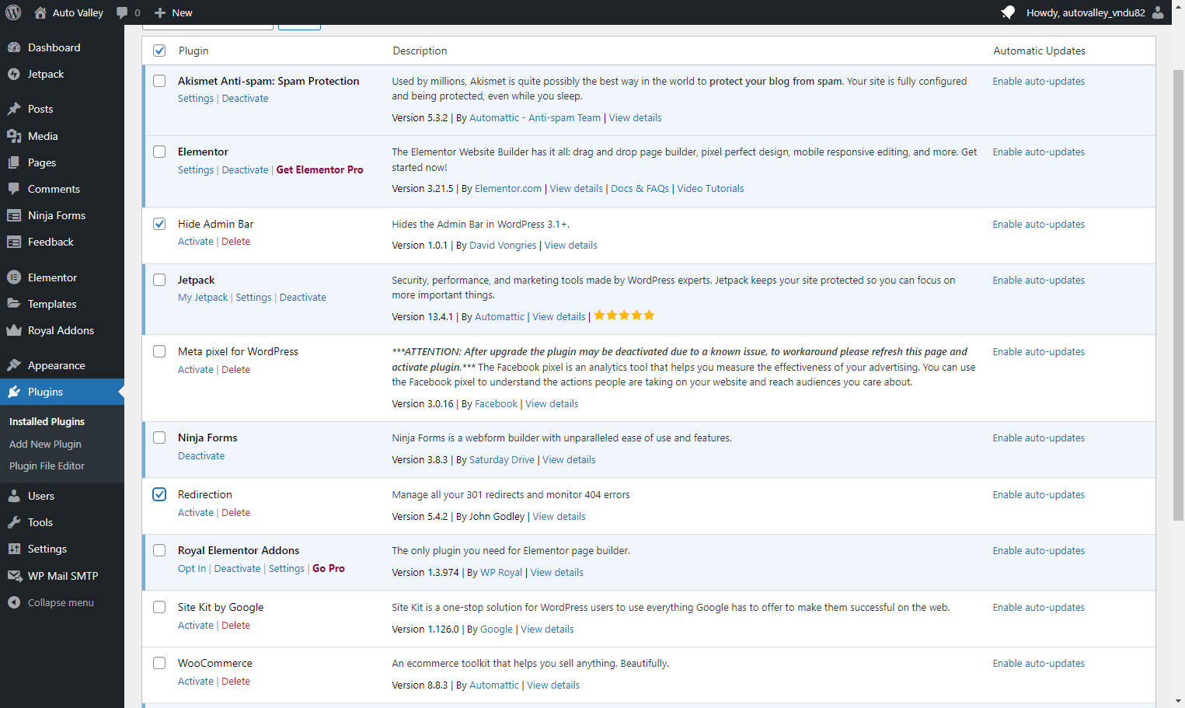
Task: Open the Howdy autovalley_vndu82 account menu
Action: [1095, 12]
